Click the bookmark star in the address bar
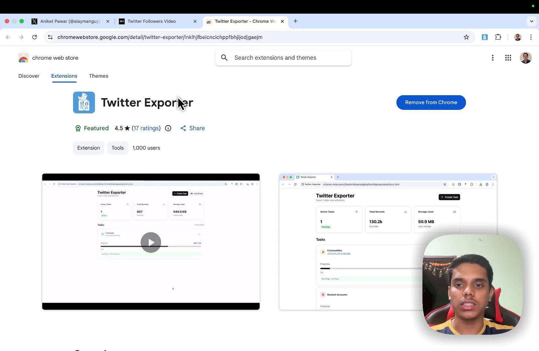 pos(467,37)
